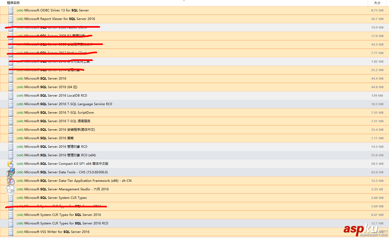Click the 63.0 MB size value
Screen dimensions: 389x238
point(377,172)
